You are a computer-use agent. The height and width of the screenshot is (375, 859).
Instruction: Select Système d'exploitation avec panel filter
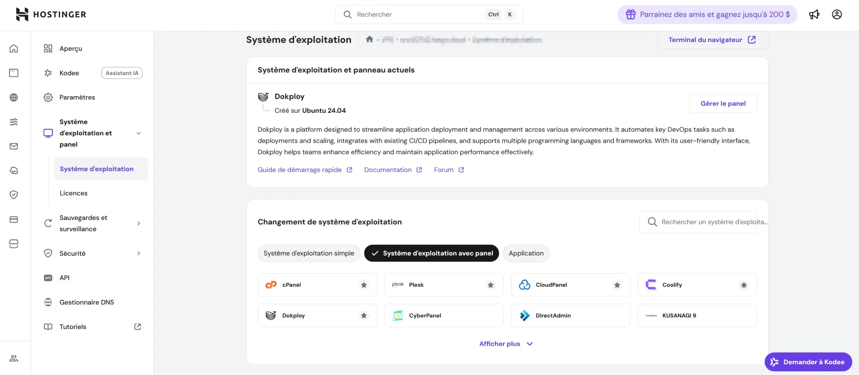point(432,253)
